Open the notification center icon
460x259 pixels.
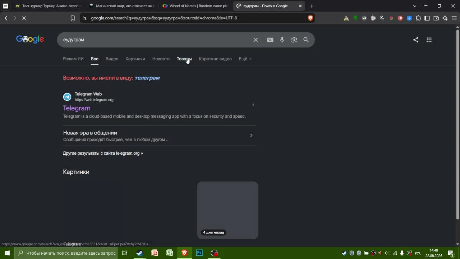click(x=451, y=253)
